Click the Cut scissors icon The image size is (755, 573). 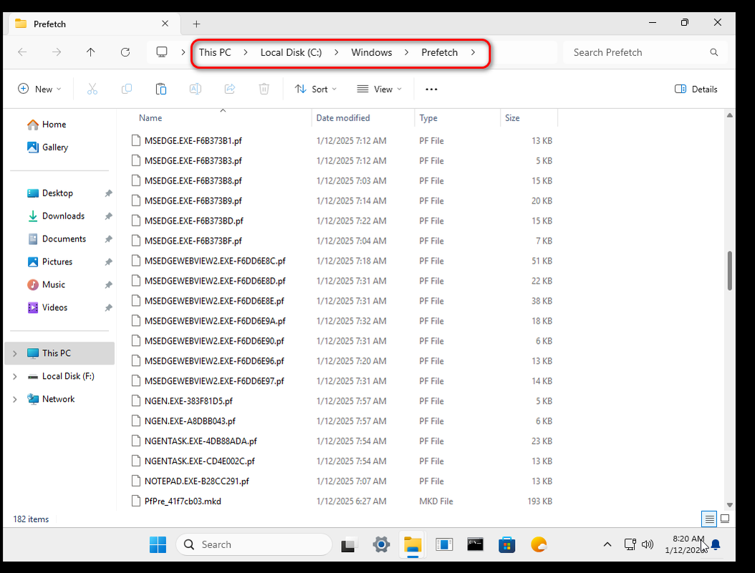point(92,89)
